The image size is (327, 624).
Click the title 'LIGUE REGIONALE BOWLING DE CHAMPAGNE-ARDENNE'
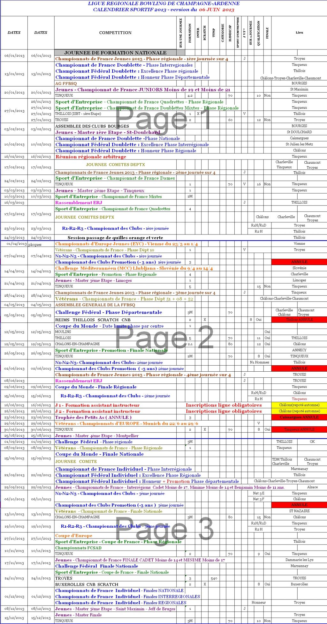(x=163, y=4)
